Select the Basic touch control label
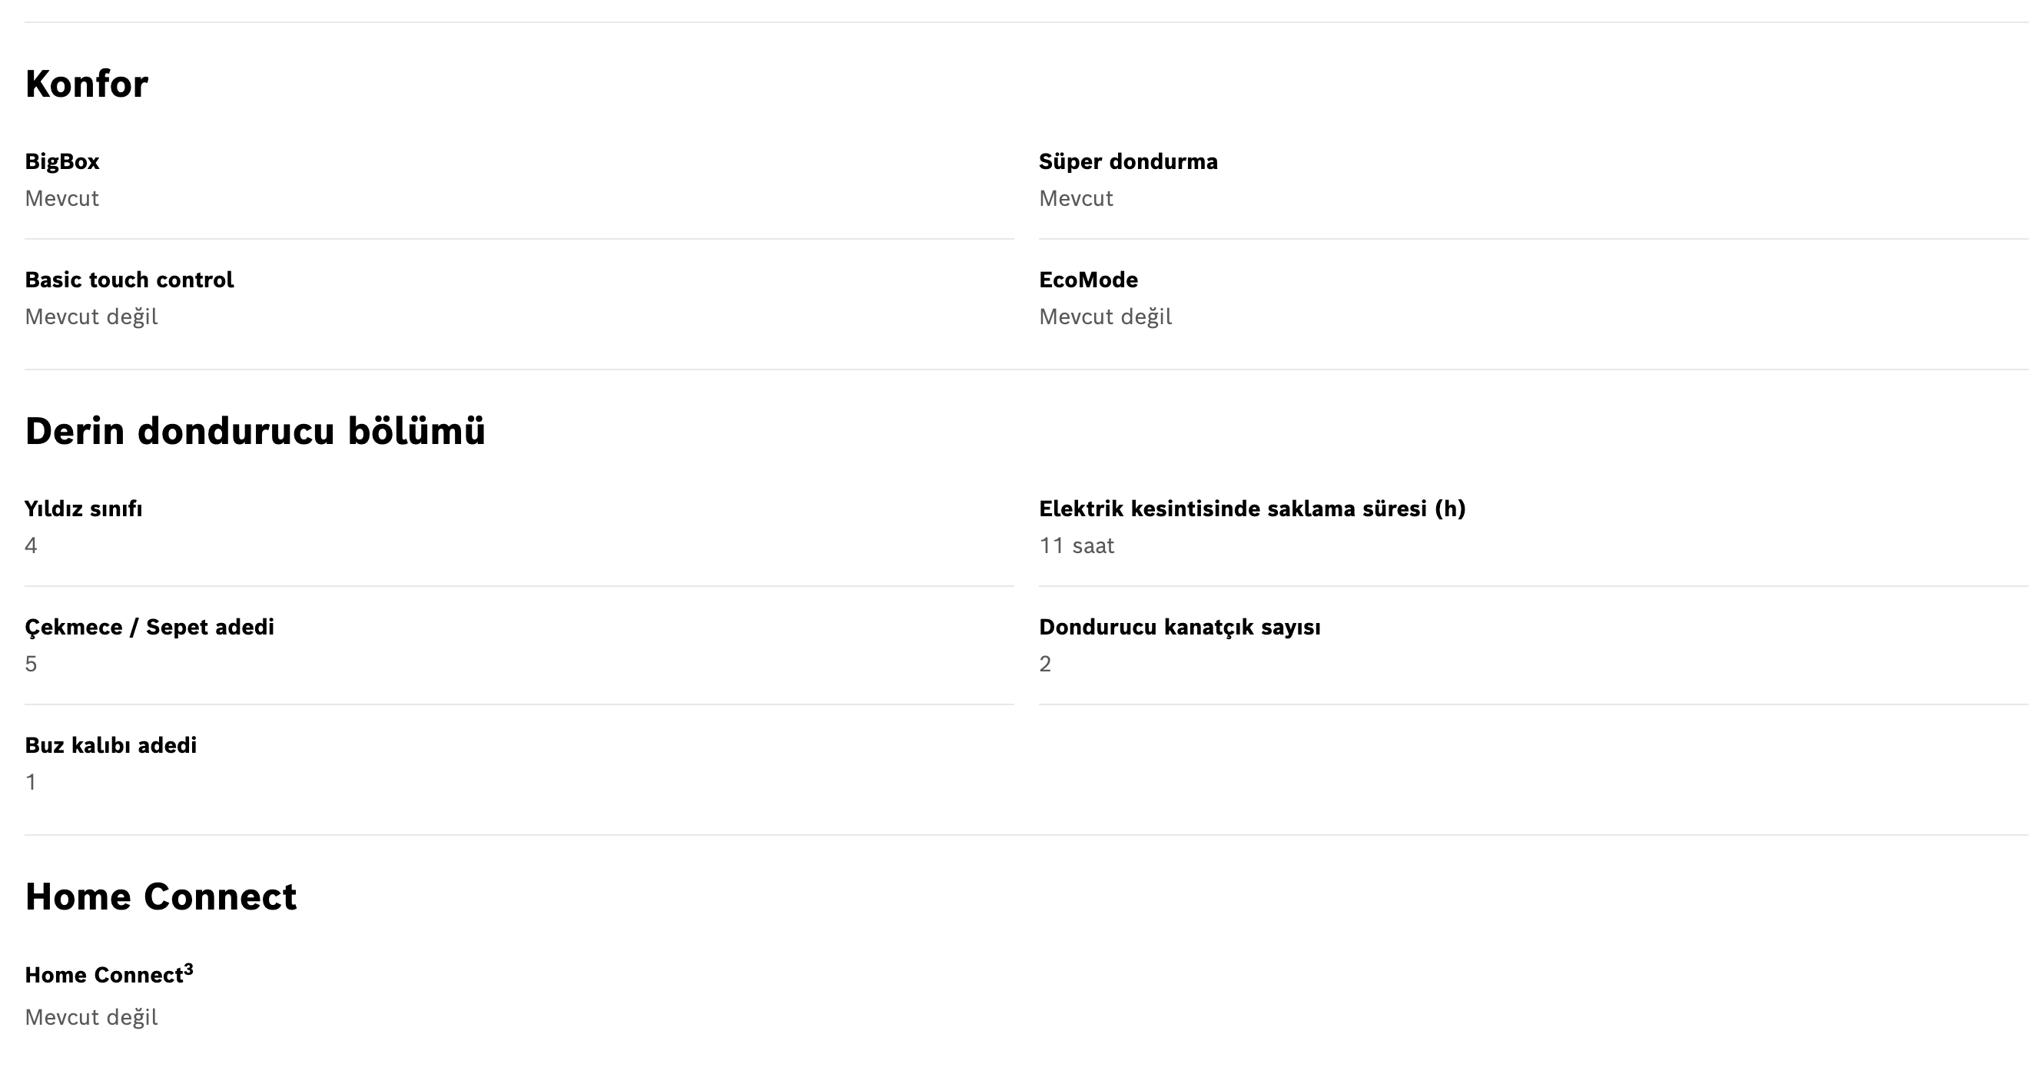This screenshot has height=1077, width=2044. [x=129, y=279]
